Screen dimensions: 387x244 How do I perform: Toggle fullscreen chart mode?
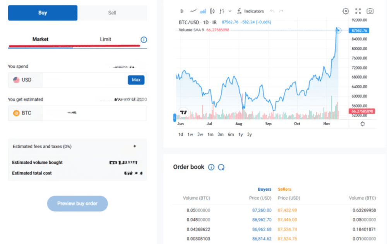tap(358, 11)
